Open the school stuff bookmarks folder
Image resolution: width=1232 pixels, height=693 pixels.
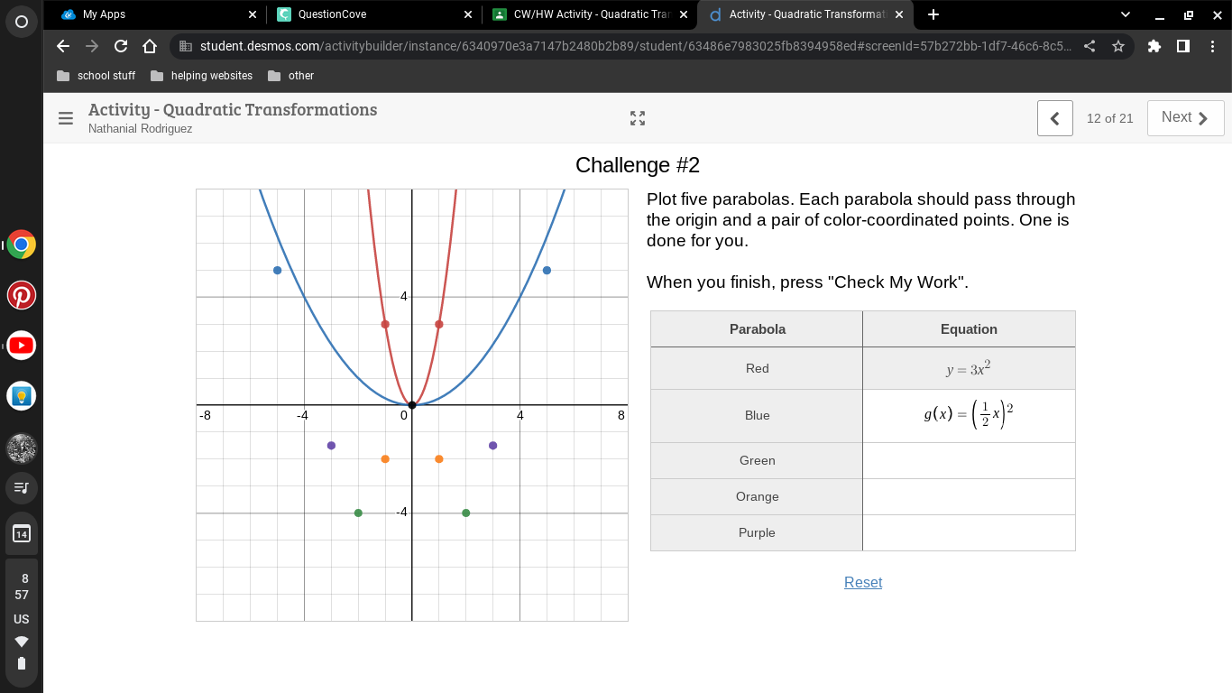pyautogui.click(x=96, y=76)
